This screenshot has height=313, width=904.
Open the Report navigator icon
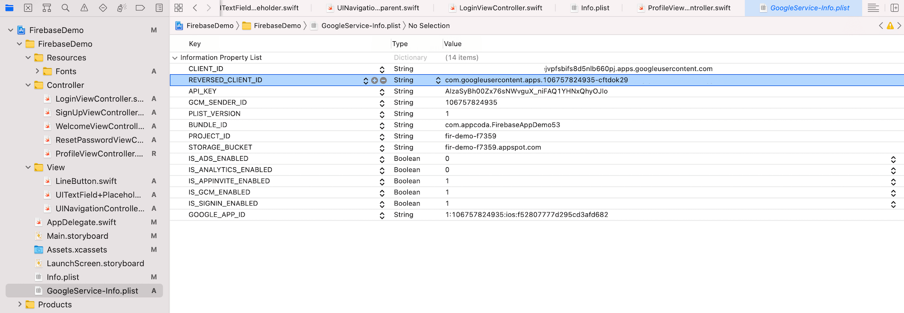[x=159, y=8]
